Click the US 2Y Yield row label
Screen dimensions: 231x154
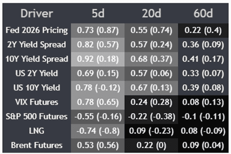(37, 73)
